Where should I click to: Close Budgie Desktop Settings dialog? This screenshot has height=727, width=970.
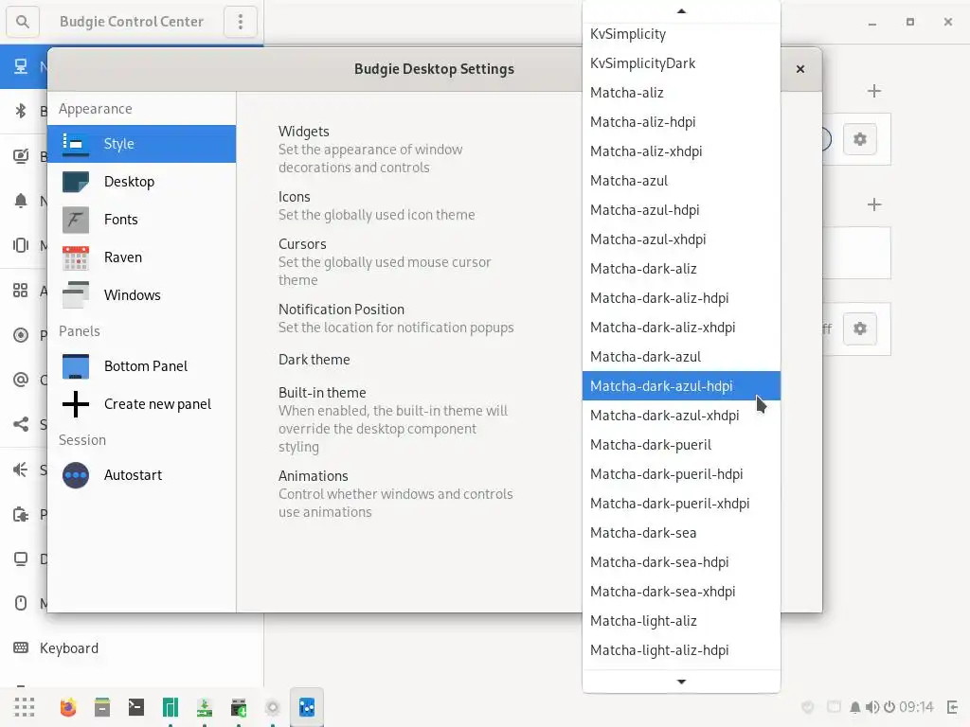[799, 69]
